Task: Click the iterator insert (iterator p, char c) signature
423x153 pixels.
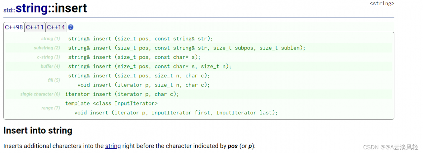Action: [122, 94]
